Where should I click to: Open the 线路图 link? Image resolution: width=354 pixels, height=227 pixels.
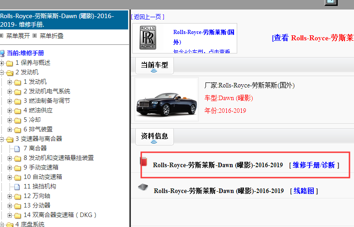(x=304, y=191)
